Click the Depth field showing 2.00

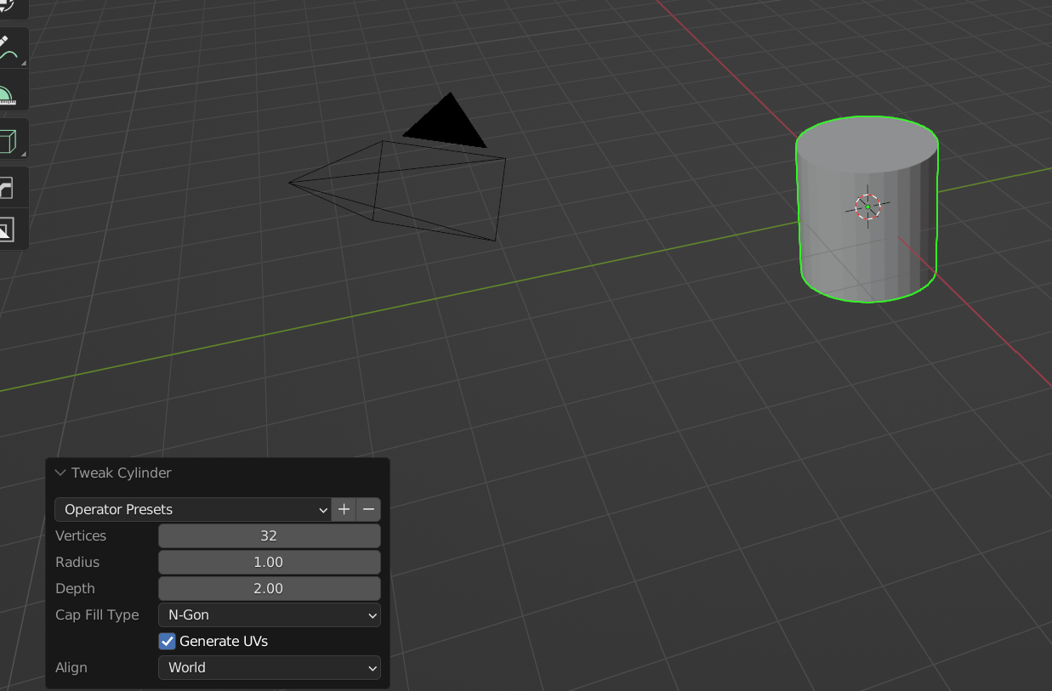click(270, 588)
